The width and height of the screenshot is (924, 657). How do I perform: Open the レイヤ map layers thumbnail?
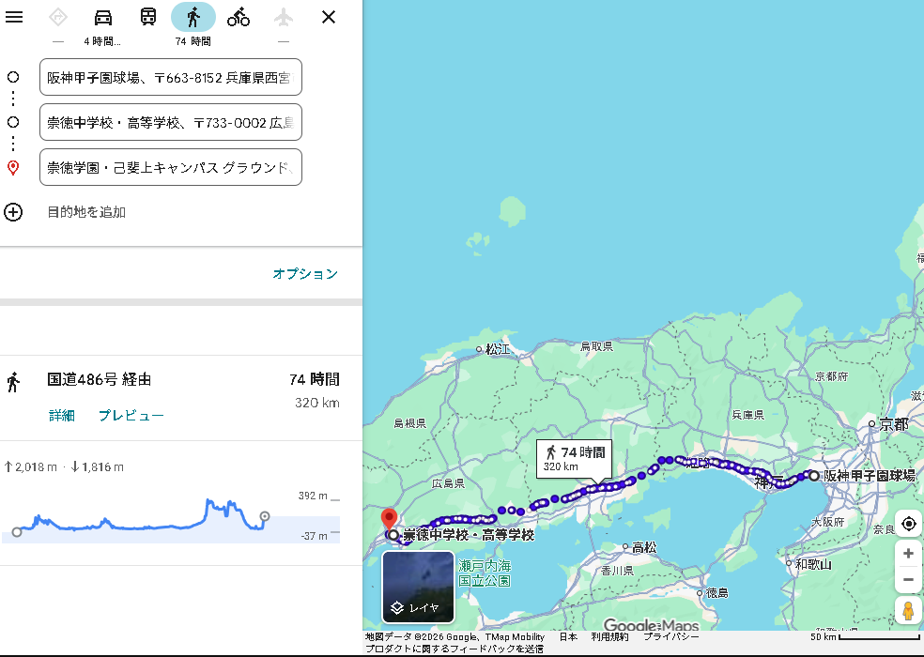(418, 587)
